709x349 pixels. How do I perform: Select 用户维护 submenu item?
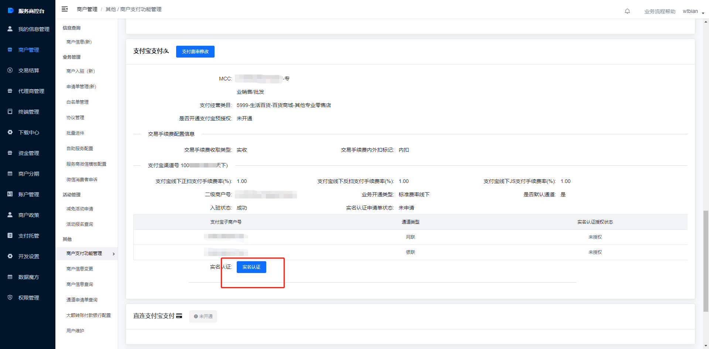[75, 331]
